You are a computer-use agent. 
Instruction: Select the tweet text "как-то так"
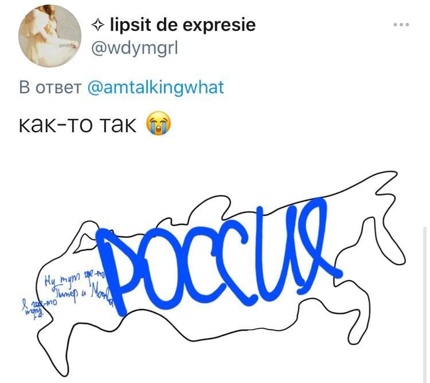pyautogui.click(x=77, y=125)
